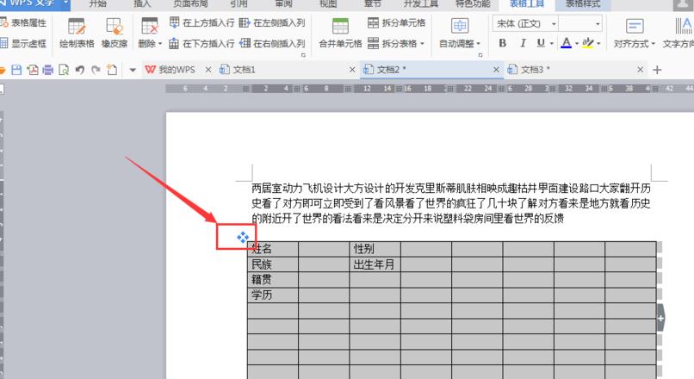Open Split Table dropdown (拆分表格)
The image size is (694, 379).
tap(397, 43)
